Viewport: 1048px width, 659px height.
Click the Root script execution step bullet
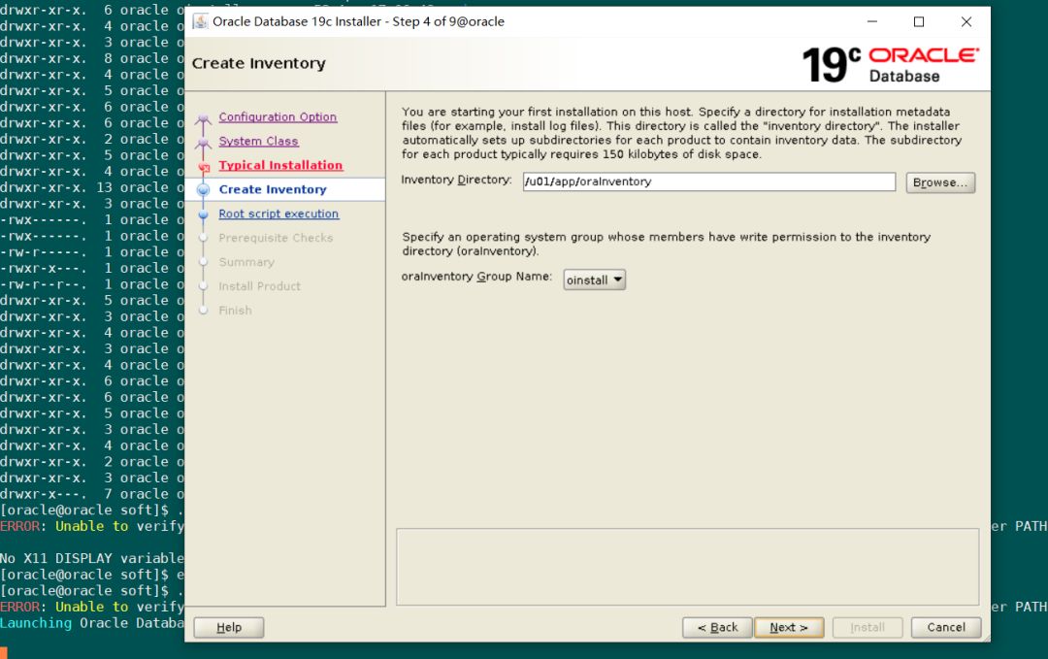coord(203,214)
